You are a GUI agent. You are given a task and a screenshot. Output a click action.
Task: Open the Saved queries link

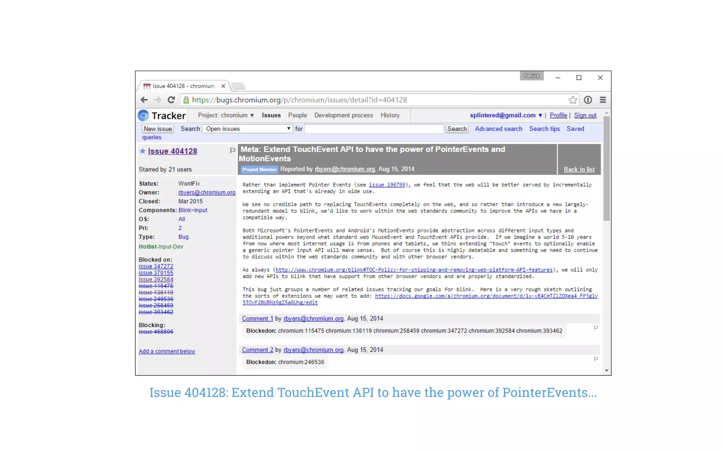click(575, 129)
